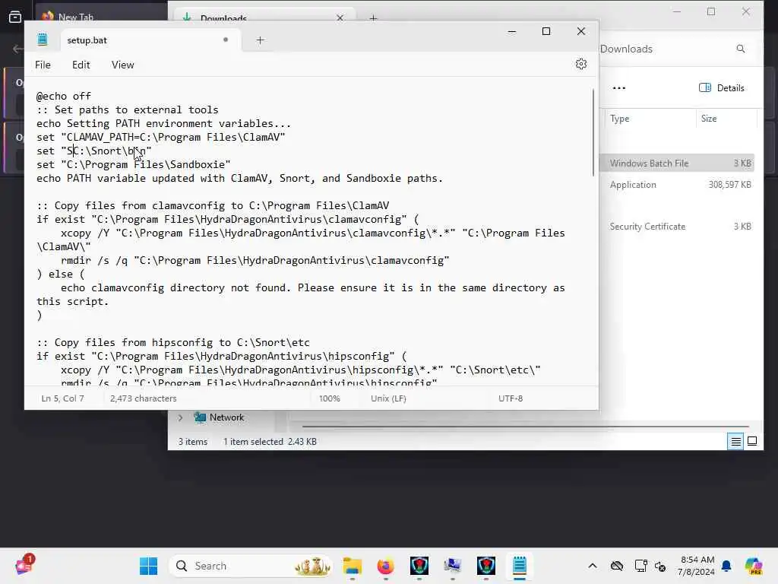Viewport: 778px width, 584px height.
Task: Open Notepad settings gear
Action: click(581, 64)
